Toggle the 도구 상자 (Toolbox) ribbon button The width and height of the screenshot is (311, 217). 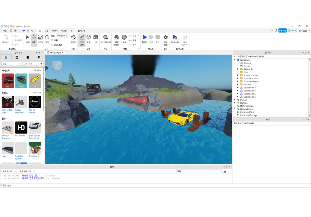coord(82,40)
